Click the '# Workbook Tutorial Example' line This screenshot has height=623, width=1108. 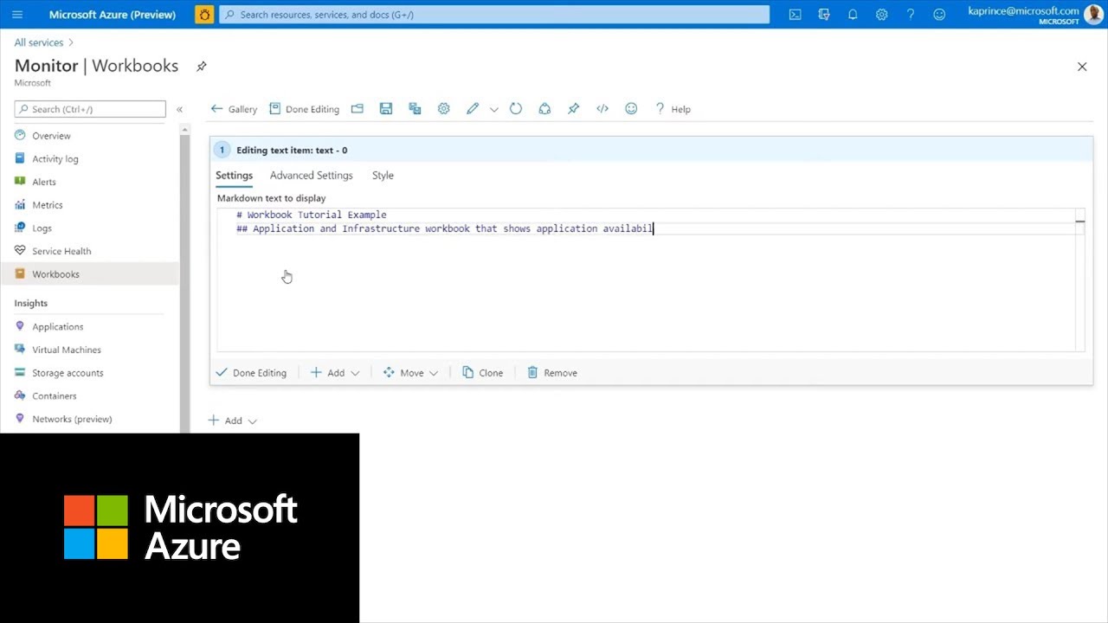312,215
